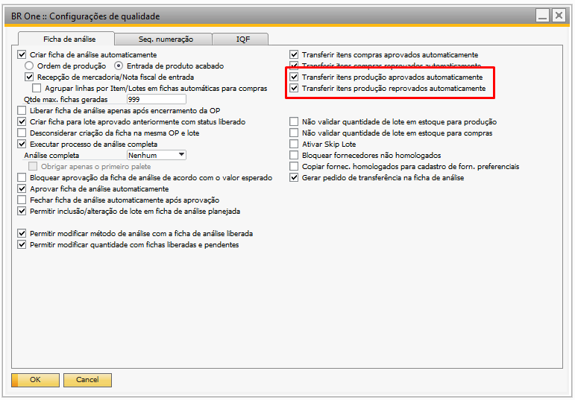Toggle Permitir modificar quantidade com fichas liberadas
The width and height of the screenshot is (575, 400).
tap(22, 244)
